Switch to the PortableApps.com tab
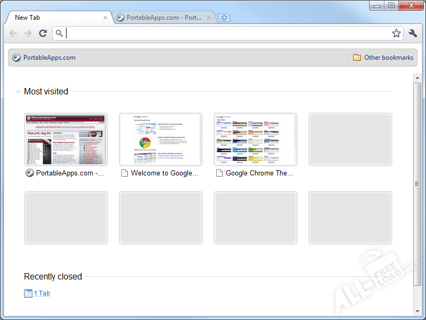 160,18
